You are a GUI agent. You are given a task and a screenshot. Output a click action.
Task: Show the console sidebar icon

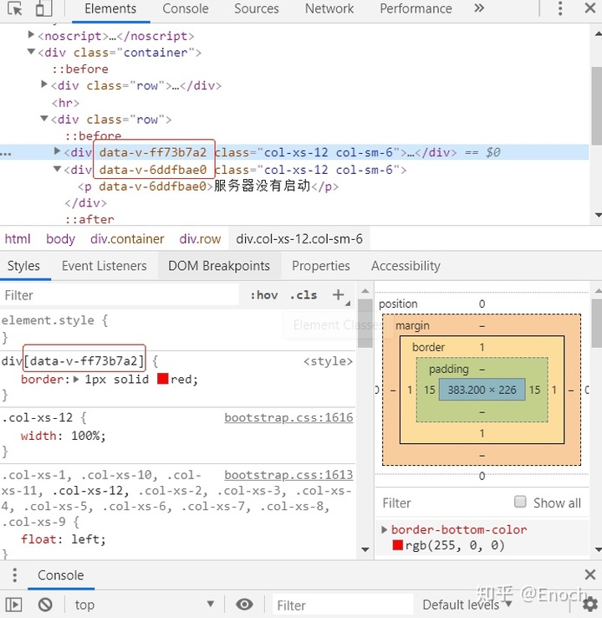coord(13,605)
